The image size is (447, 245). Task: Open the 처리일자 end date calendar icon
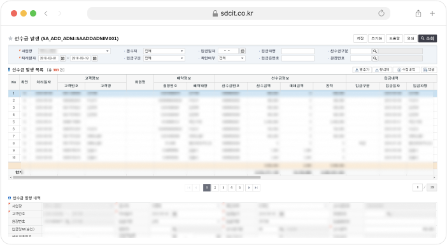[95, 58]
